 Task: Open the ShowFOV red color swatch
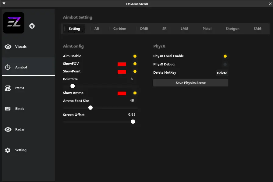tap(122, 64)
